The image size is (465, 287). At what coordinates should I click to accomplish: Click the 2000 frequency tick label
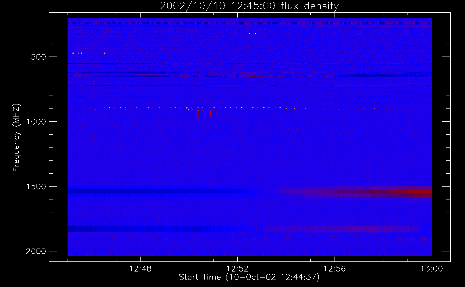tap(36, 251)
